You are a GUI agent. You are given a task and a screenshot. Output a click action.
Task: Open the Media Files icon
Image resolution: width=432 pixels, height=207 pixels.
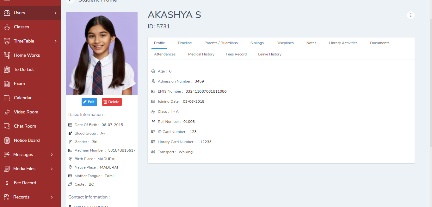[7, 169]
